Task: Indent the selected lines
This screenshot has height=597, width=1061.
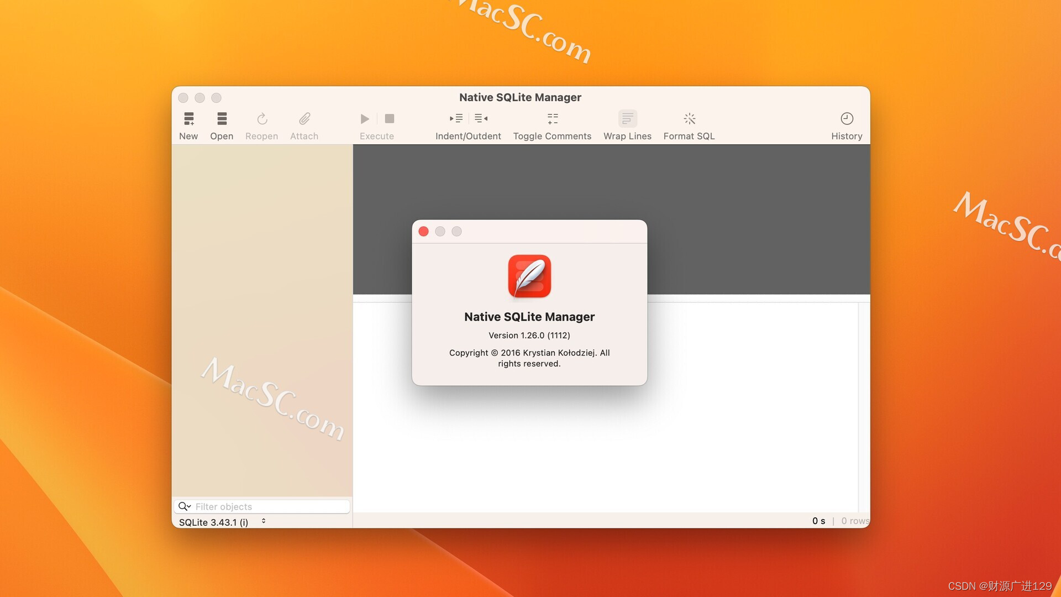Action: (456, 118)
